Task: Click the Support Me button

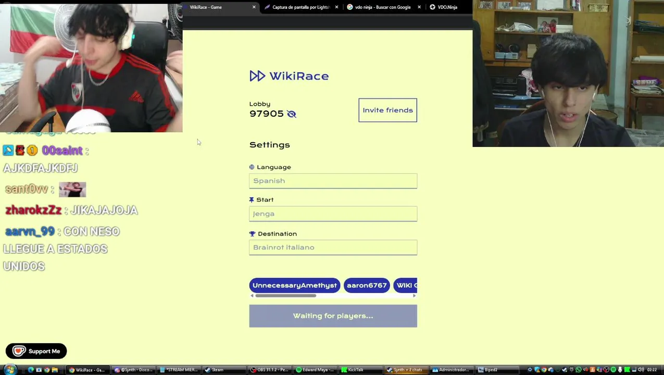Action: point(36,351)
